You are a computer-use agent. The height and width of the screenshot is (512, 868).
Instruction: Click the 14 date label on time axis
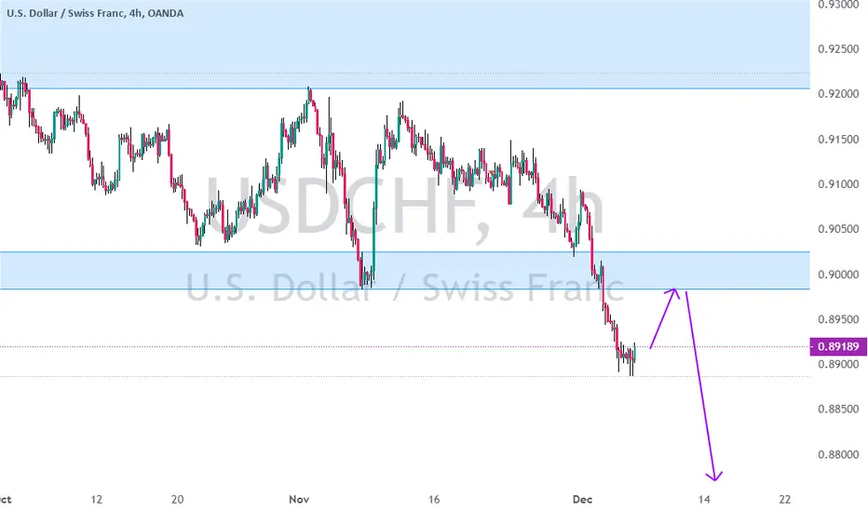(703, 499)
